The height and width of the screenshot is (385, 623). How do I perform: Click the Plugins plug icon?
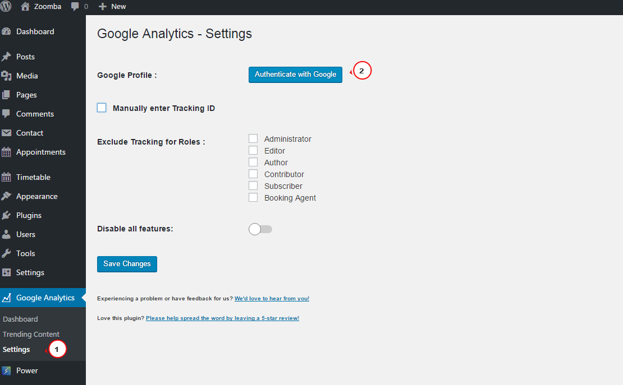[6, 215]
